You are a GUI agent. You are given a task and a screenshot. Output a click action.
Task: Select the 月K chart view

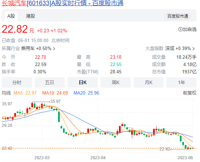pyautogui.click(x=149, y=82)
